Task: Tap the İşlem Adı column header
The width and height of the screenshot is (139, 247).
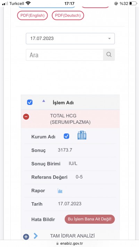Action: click(63, 103)
